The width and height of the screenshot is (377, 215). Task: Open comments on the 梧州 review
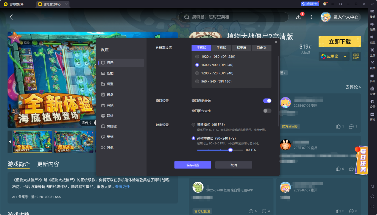click(264, 211)
